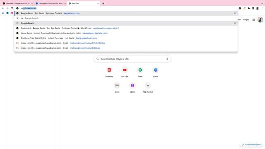
Task: Switch to Licenses - Reggie Beatz tab
Action: click(17, 3)
